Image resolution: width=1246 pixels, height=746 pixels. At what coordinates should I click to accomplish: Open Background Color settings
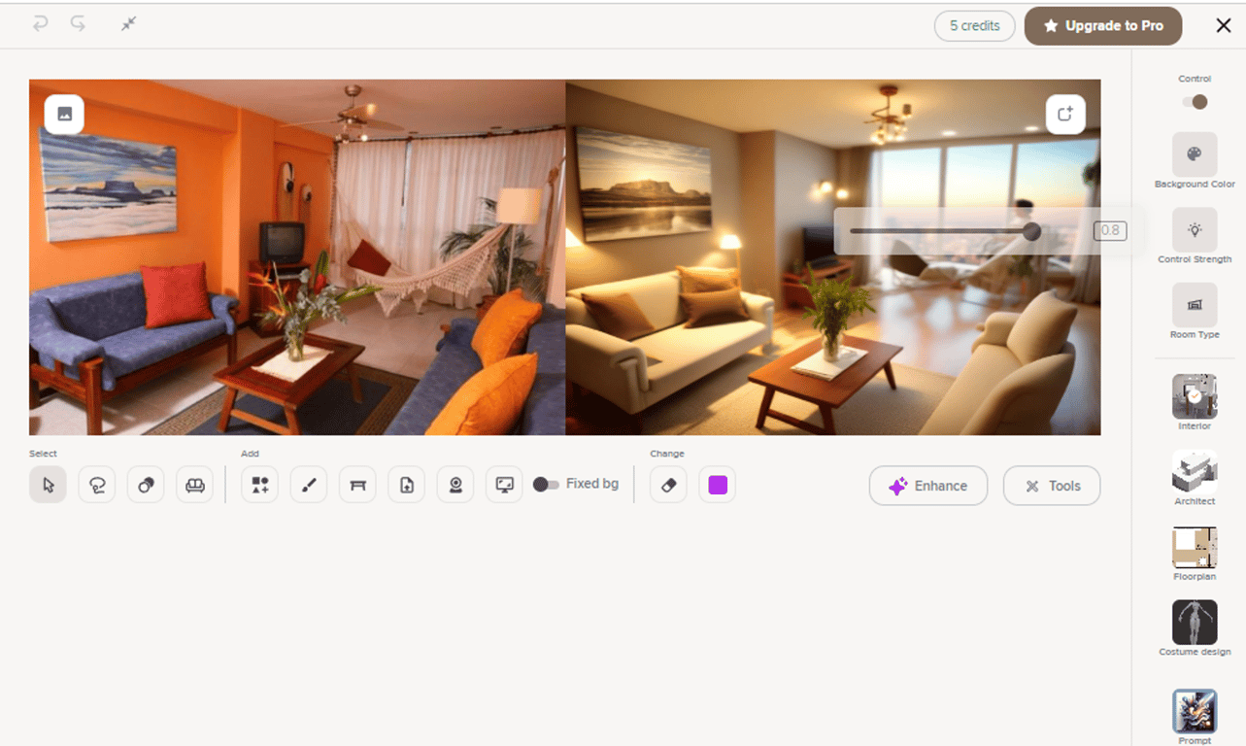point(1195,154)
